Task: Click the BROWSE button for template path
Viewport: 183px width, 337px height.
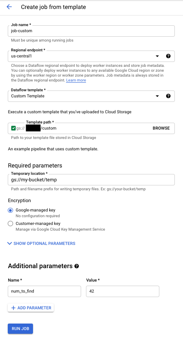Action: coord(161,128)
